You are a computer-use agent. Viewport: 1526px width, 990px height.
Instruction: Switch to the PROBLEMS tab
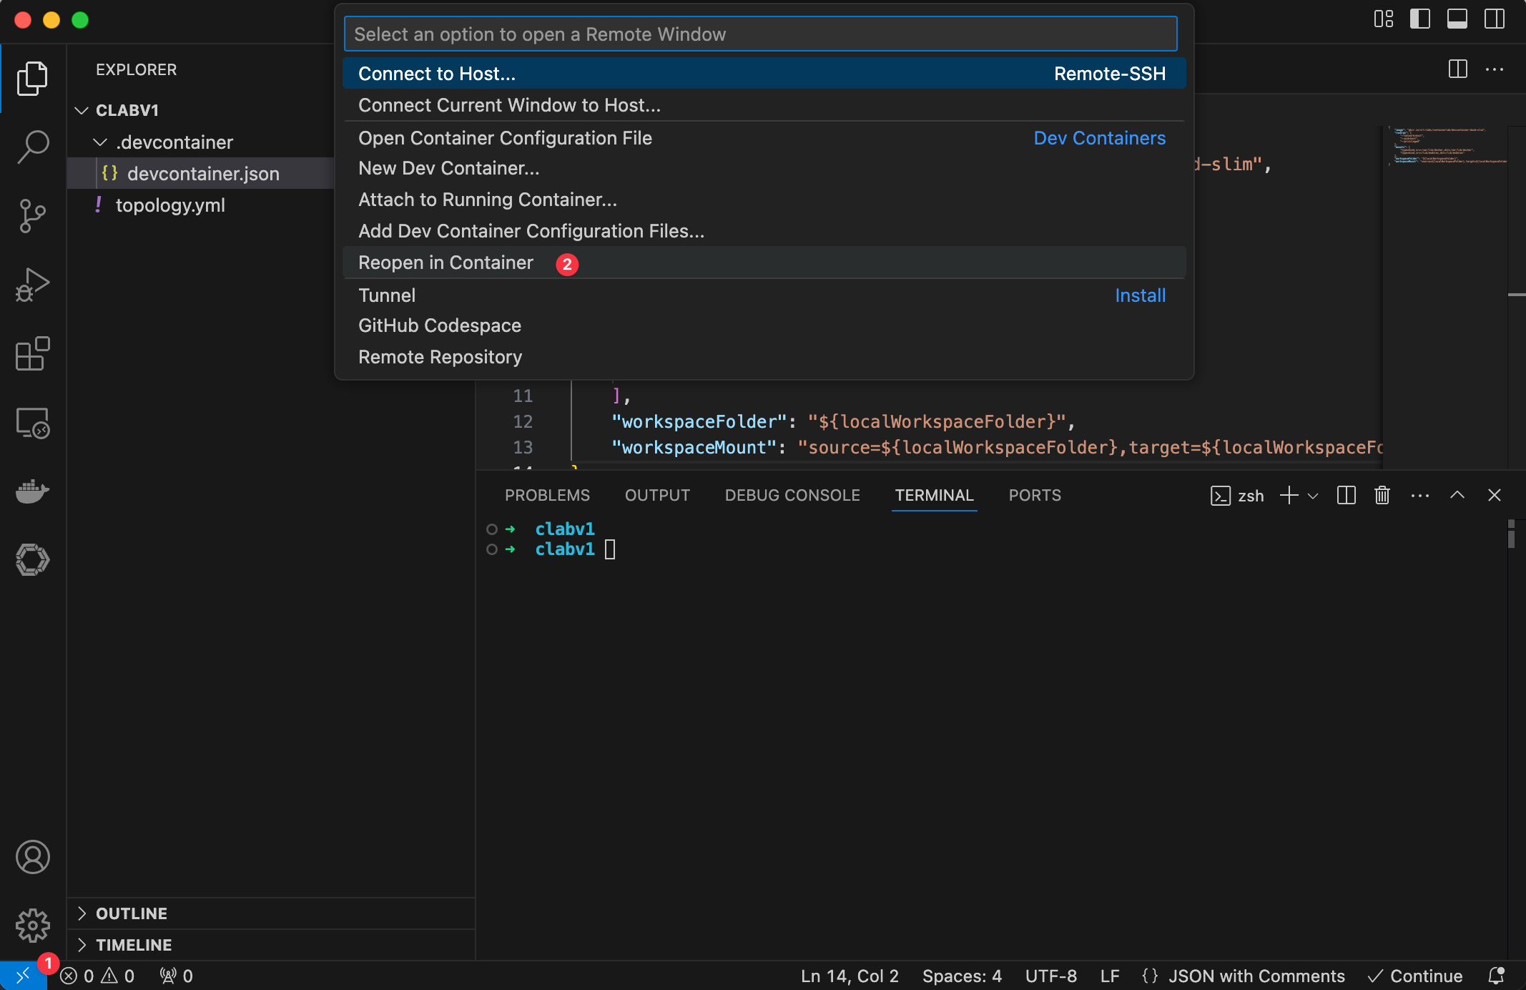coord(547,495)
